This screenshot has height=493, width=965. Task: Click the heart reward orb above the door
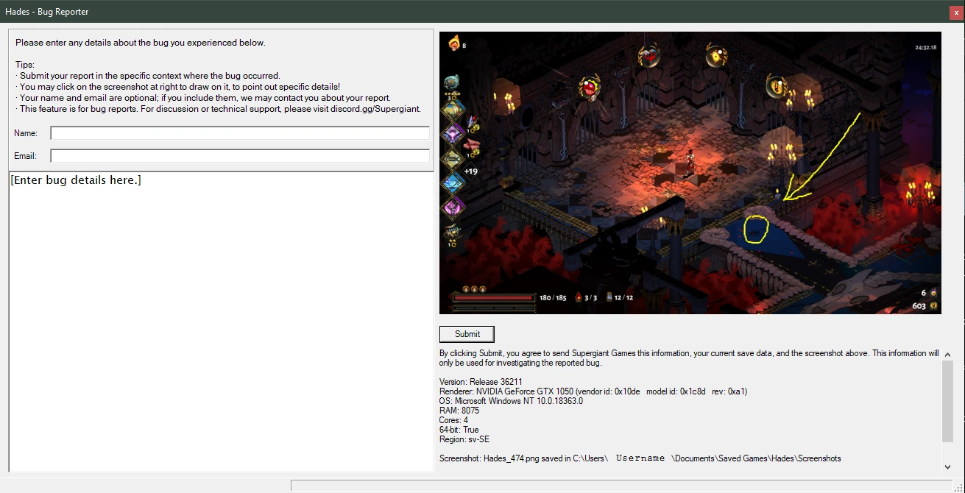point(649,54)
